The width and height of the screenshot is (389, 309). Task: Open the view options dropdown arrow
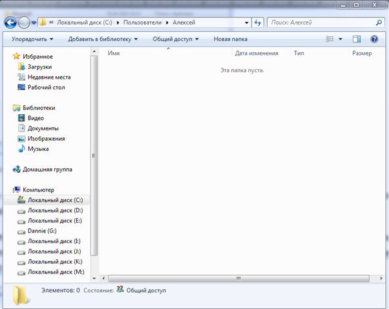(x=341, y=39)
